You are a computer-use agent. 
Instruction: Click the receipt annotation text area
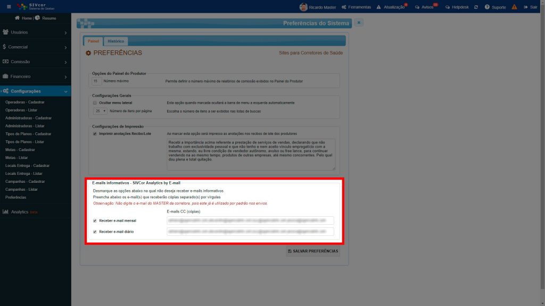pos(251,155)
